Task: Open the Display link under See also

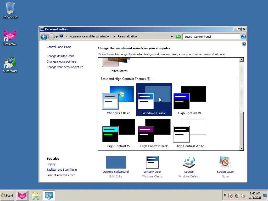Action: coord(51,164)
